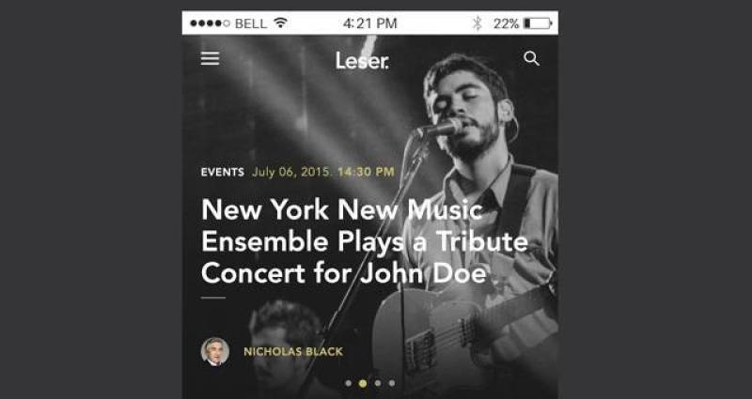Screen dimensions: 752x399
Task: Tap the Wi-Fi status icon
Action: 280,23
